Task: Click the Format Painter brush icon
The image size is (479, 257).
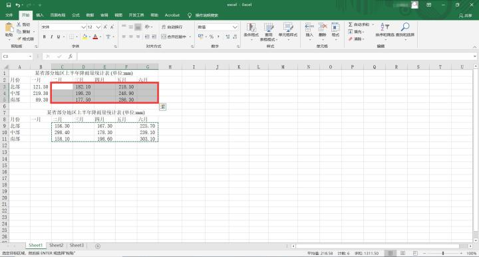Action: [x=19, y=39]
